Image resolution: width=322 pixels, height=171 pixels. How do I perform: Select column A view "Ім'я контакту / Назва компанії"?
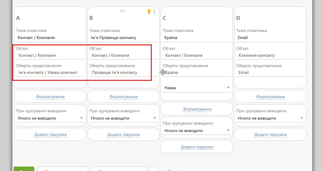[50, 73]
